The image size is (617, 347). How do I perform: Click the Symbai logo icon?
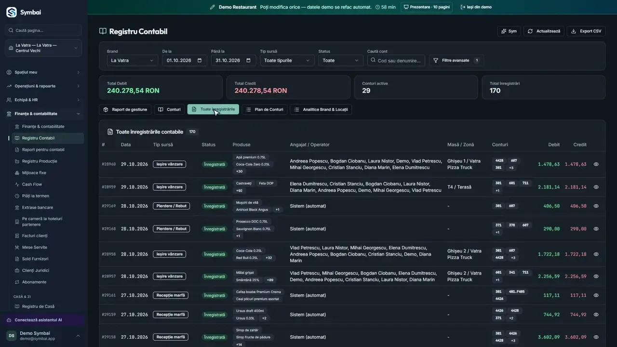coord(11,12)
